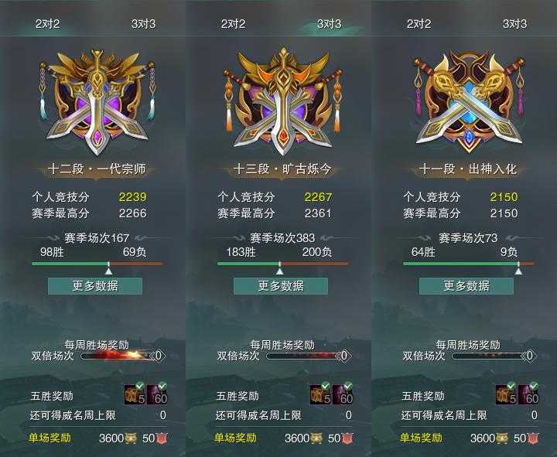
Task: Open 2对2 tab in third panel
Action: pyautogui.click(x=419, y=24)
